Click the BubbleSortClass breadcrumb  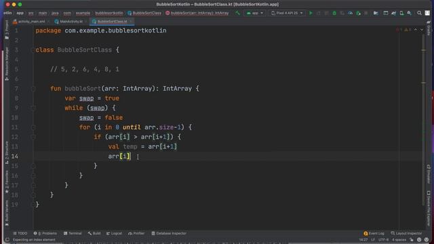(x=144, y=13)
